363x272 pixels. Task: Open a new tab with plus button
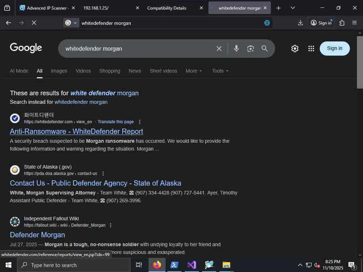[279, 8]
